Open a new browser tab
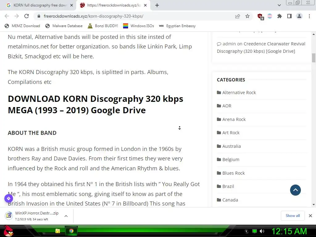The image size is (316, 237). point(157,6)
